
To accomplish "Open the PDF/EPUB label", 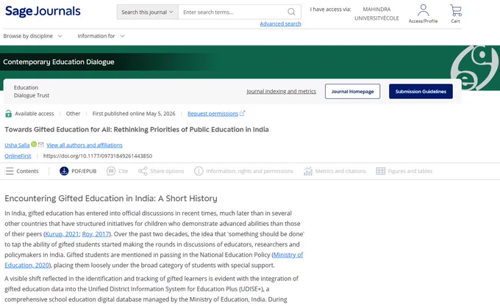I will [84, 171].
